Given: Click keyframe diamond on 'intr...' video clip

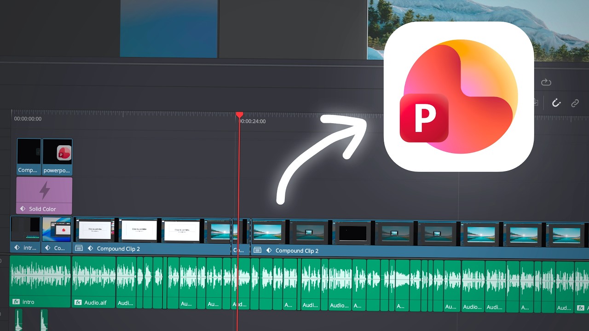Looking at the screenshot, I should [17, 248].
